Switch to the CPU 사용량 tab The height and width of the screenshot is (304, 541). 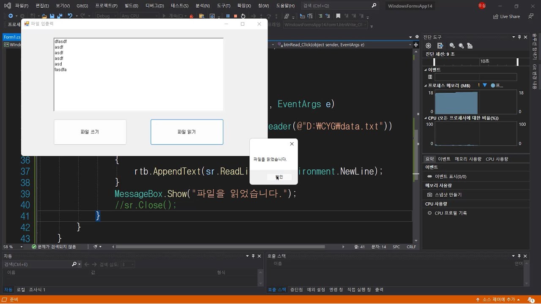point(497,159)
